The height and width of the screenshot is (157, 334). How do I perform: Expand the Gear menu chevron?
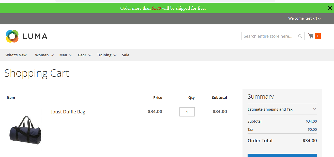click(90, 55)
